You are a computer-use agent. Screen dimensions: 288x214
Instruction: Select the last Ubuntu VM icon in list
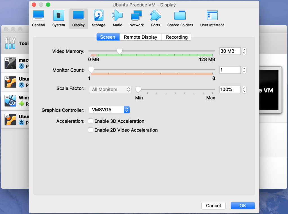coord(10,120)
